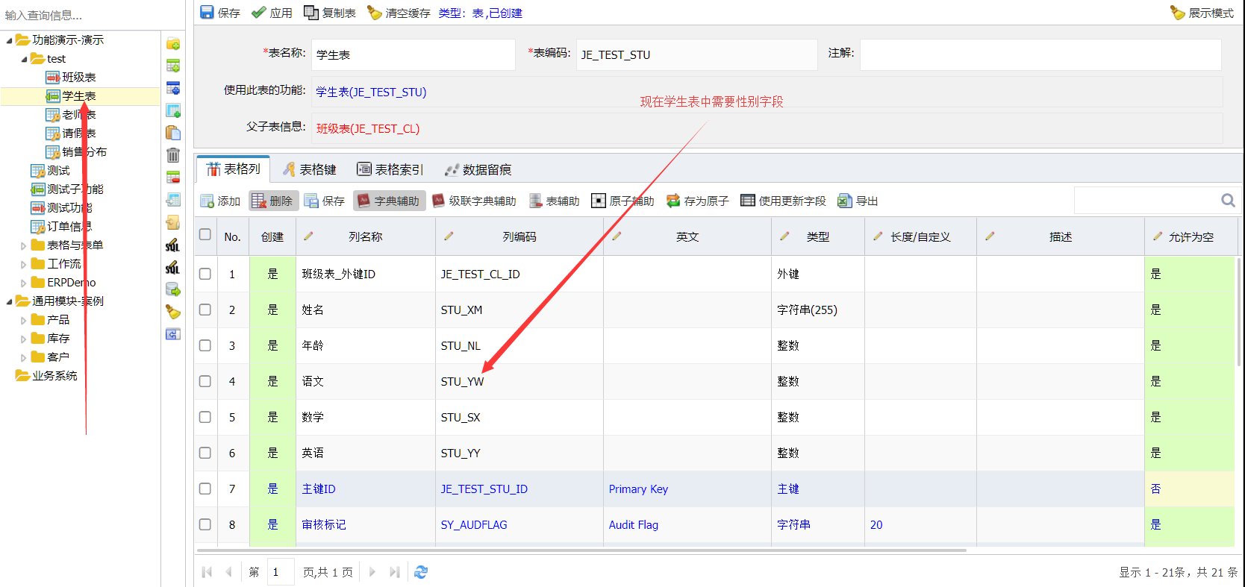Click the horizontal scrollbar below the grid
The image size is (1245, 587).
581,550
